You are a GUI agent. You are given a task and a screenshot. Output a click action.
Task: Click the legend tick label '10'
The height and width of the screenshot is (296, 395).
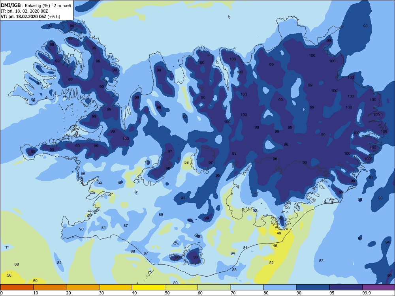tap(36, 293)
